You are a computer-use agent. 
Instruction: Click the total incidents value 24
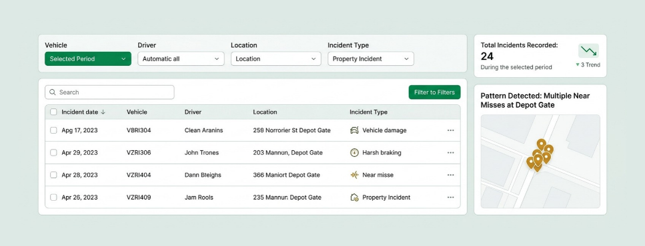487,56
